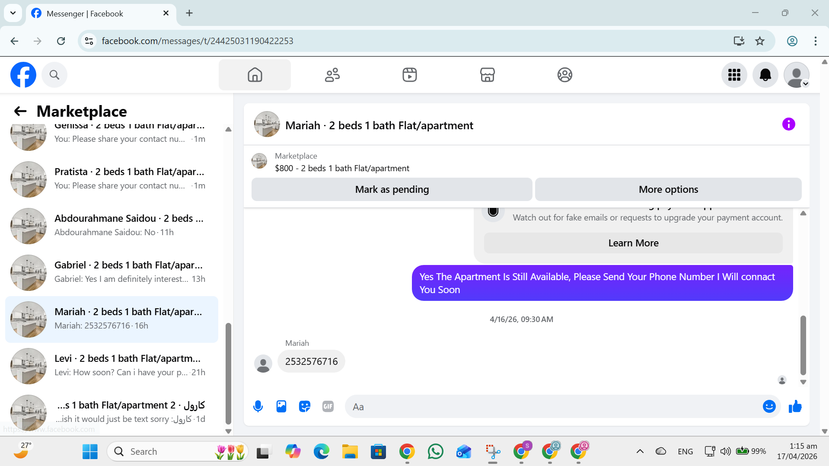The image size is (829, 466).
Task: Open Abdourahmane Saidou's conversation
Action: click(112, 226)
